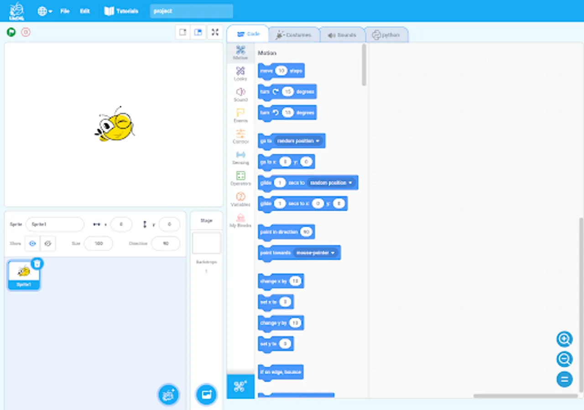The height and width of the screenshot is (410, 584).
Task: Switch to large stage layout
Action: (198, 32)
